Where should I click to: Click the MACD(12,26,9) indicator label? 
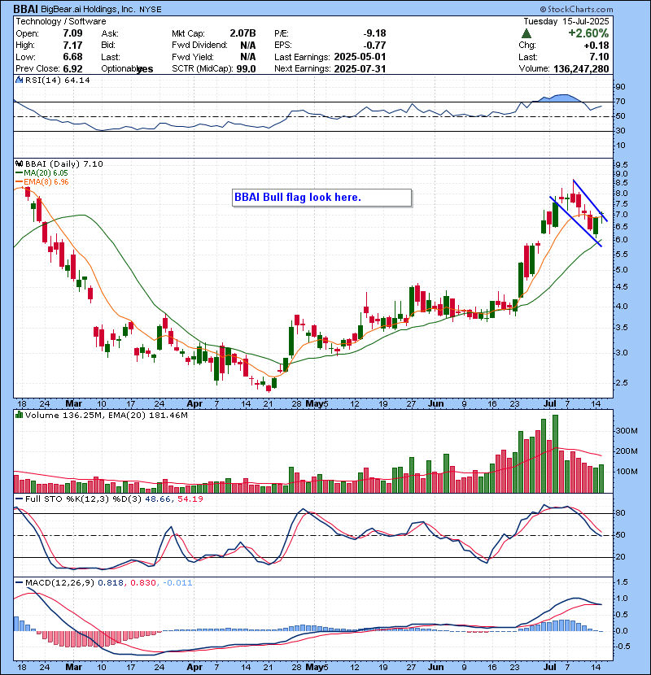click(x=59, y=583)
